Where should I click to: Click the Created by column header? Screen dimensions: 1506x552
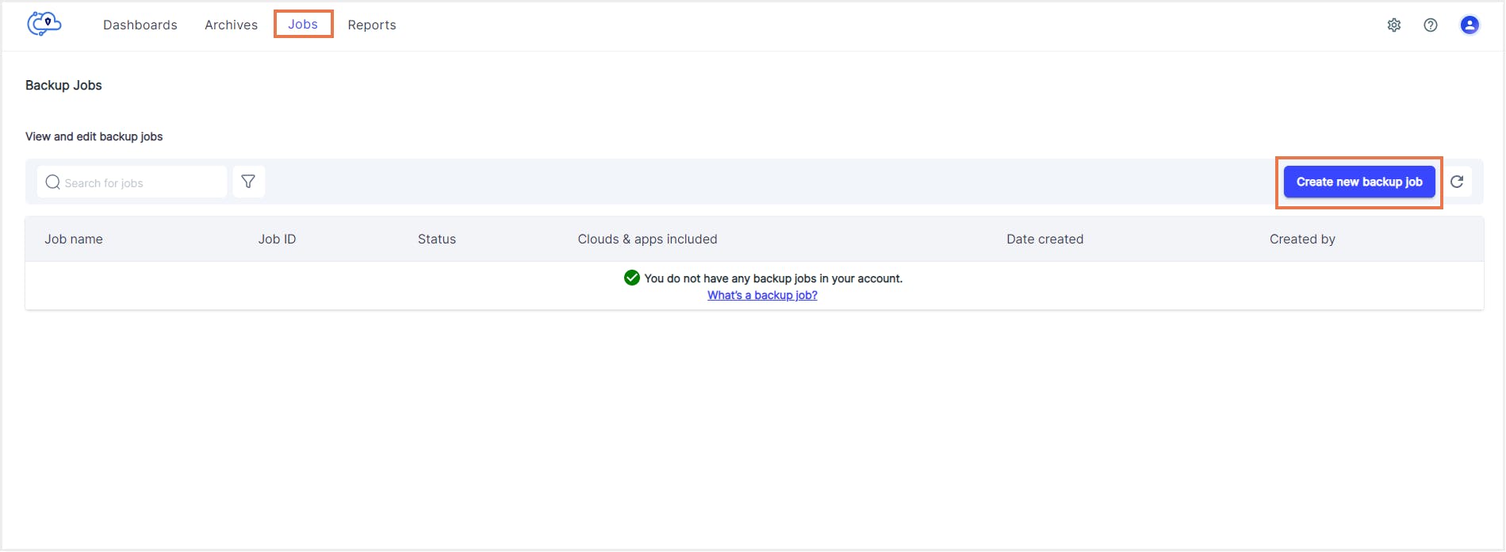click(1302, 240)
